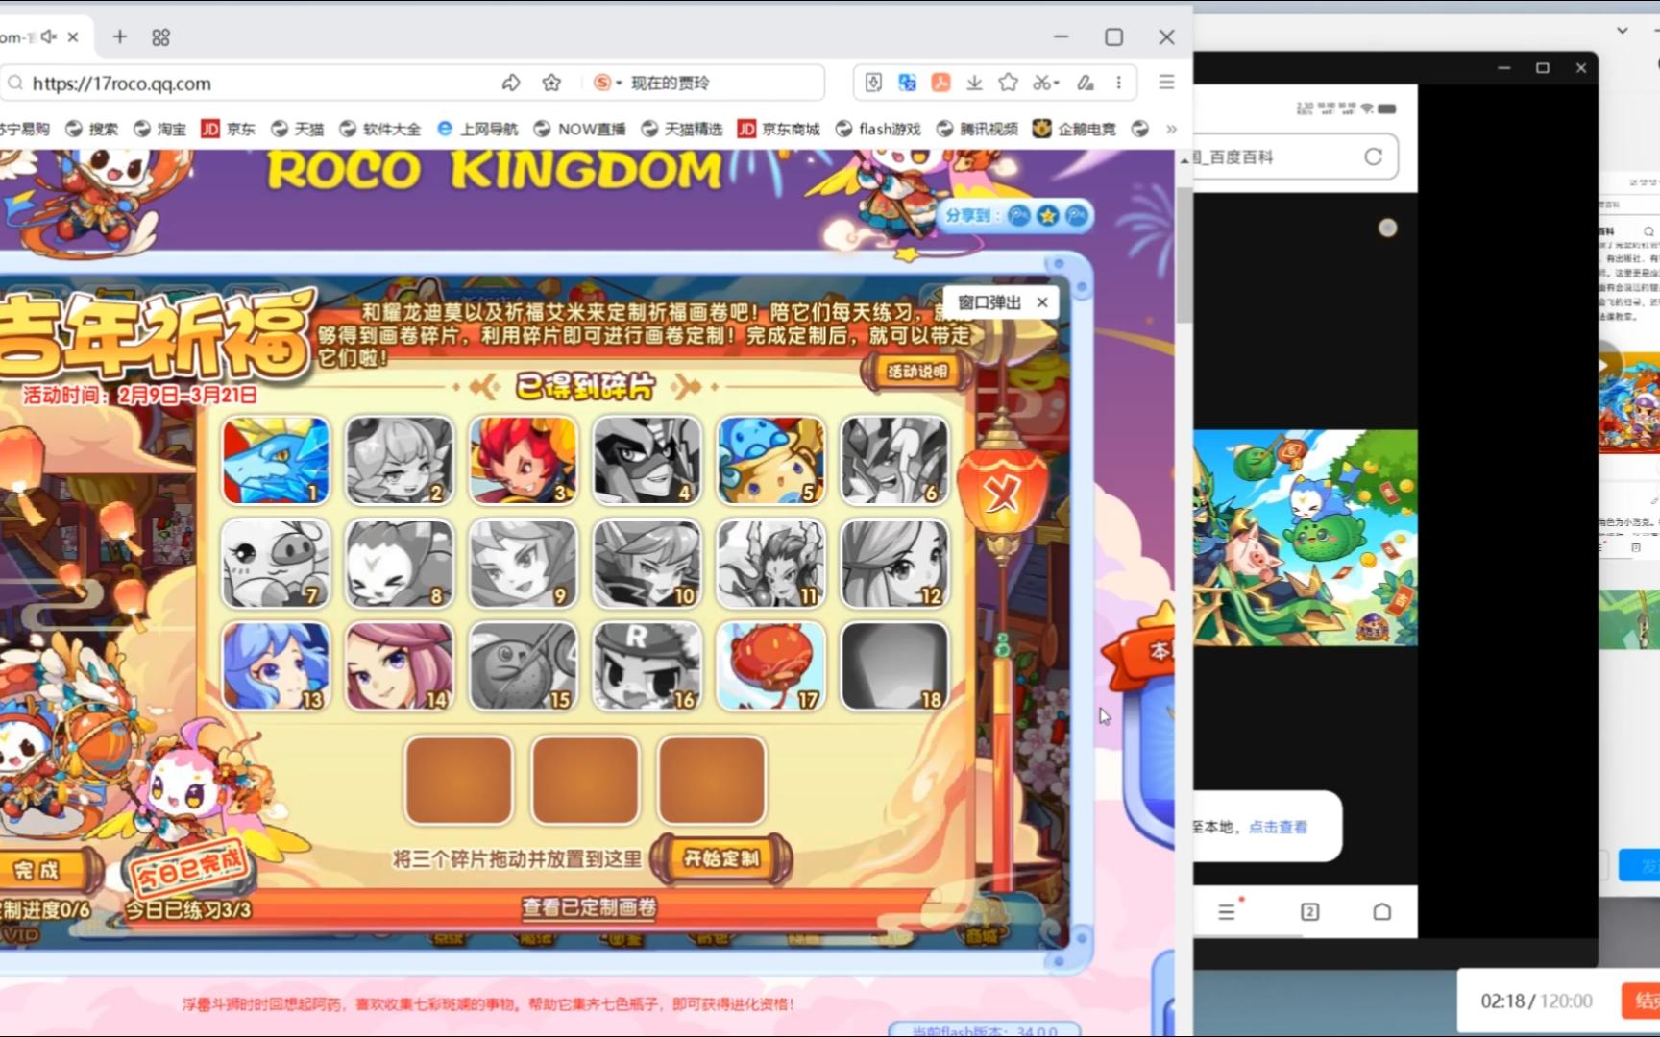Mute the audio on the current tab
Image resolution: width=1660 pixels, height=1037 pixels.
point(48,36)
